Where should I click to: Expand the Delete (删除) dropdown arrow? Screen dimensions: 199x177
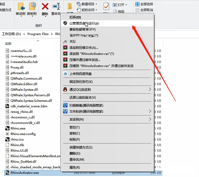(x=45, y=16)
